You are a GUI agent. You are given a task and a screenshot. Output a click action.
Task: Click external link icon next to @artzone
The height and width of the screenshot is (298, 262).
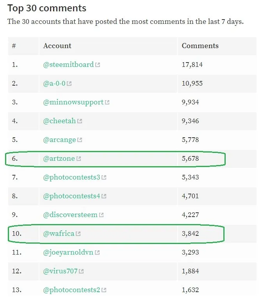point(78,158)
